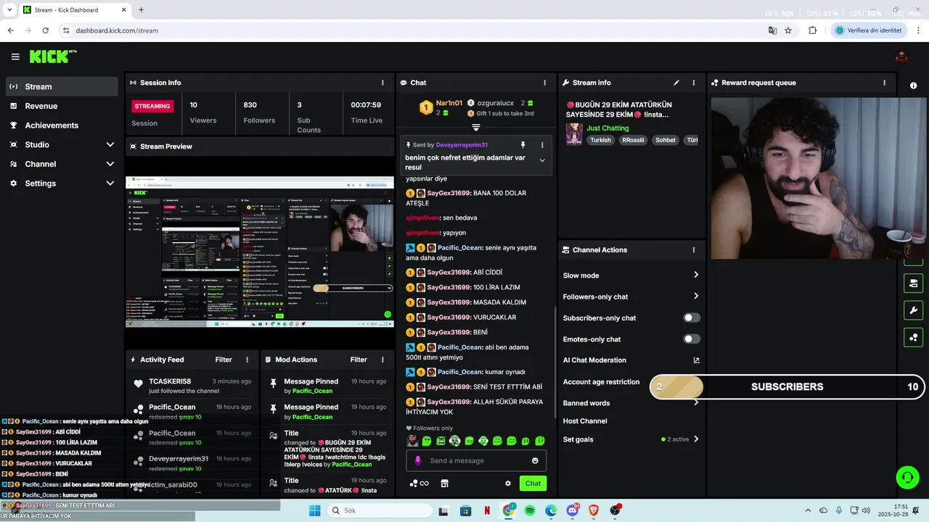The image size is (929, 522).
Task: Open Revenue in the sidebar
Action: click(x=62, y=106)
